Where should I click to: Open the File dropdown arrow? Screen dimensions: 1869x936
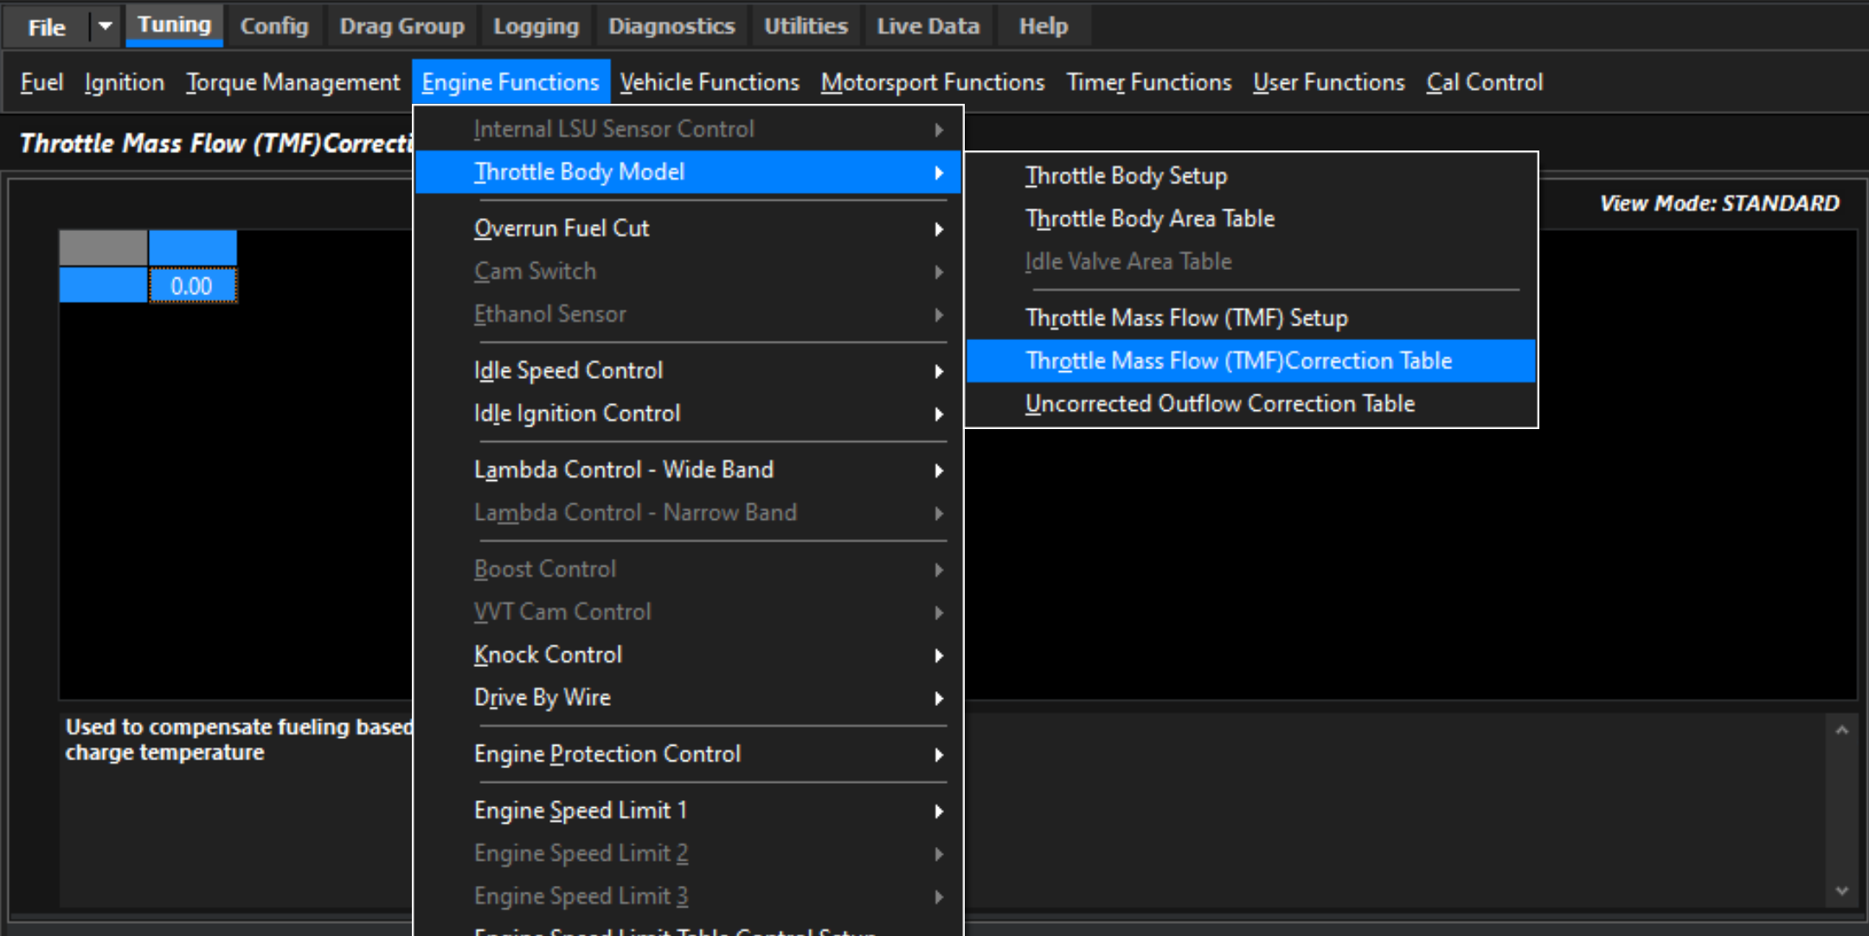[105, 26]
